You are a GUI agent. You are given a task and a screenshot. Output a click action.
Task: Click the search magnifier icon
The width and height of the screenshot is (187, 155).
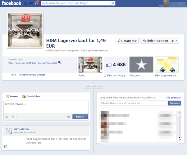113,3
